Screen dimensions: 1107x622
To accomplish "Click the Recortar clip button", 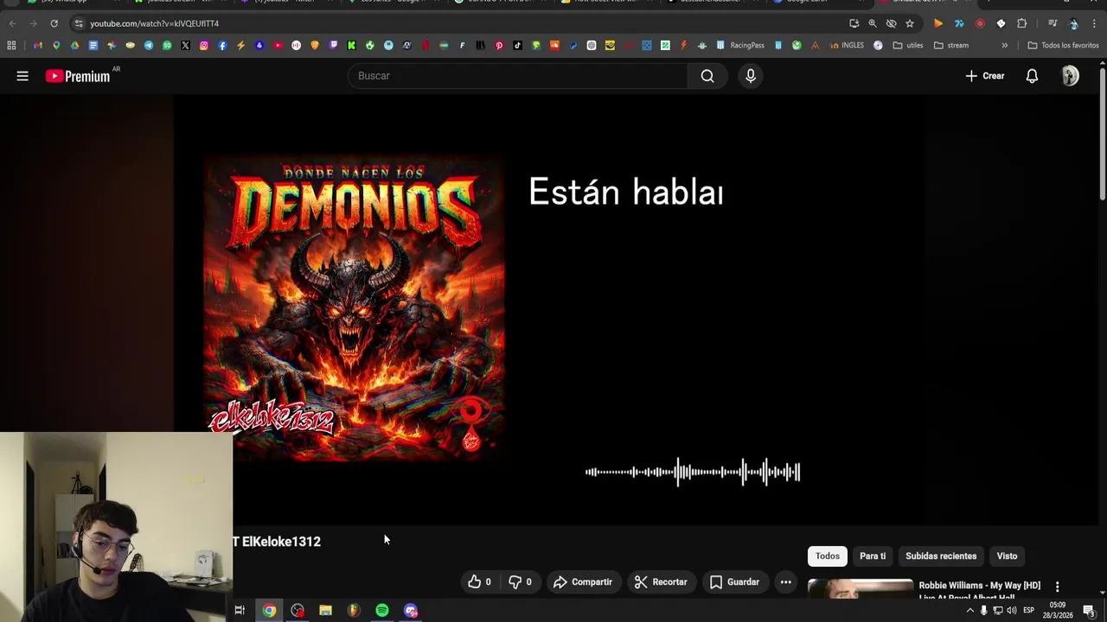I will (x=661, y=582).
